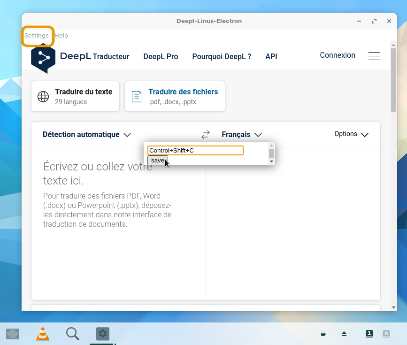This screenshot has width=407, height=345.
Task: Click the swap languages arrows icon
Action: click(x=206, y=135)
